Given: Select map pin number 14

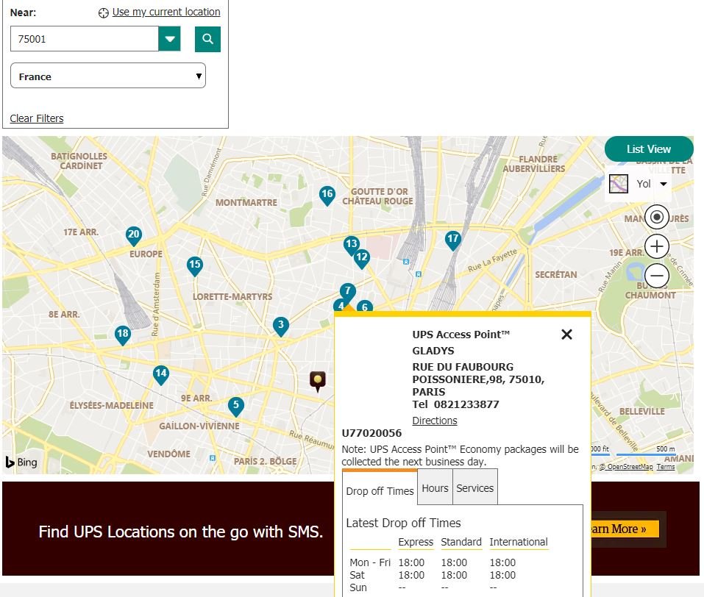Looking at the screenshot, I should coord(160,374).
